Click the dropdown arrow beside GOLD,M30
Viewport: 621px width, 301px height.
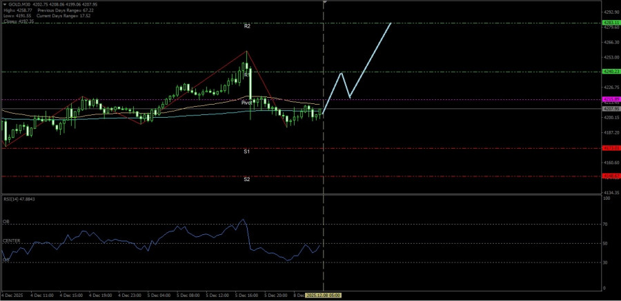click(5, 3)
